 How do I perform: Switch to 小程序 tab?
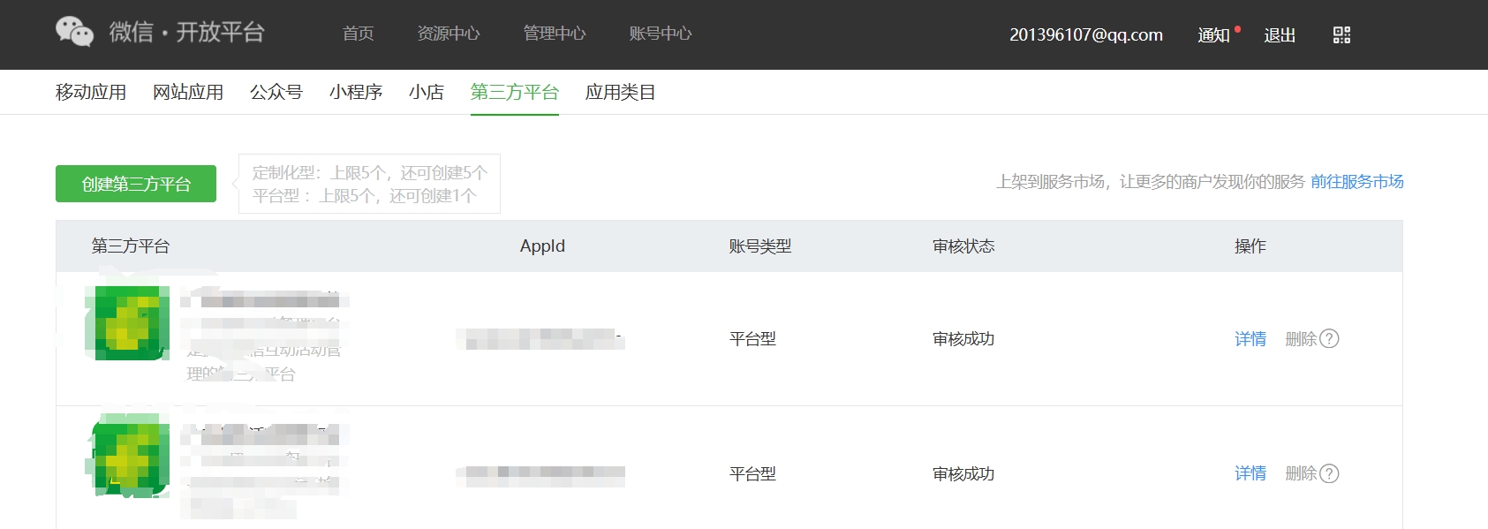coord(356,92)
